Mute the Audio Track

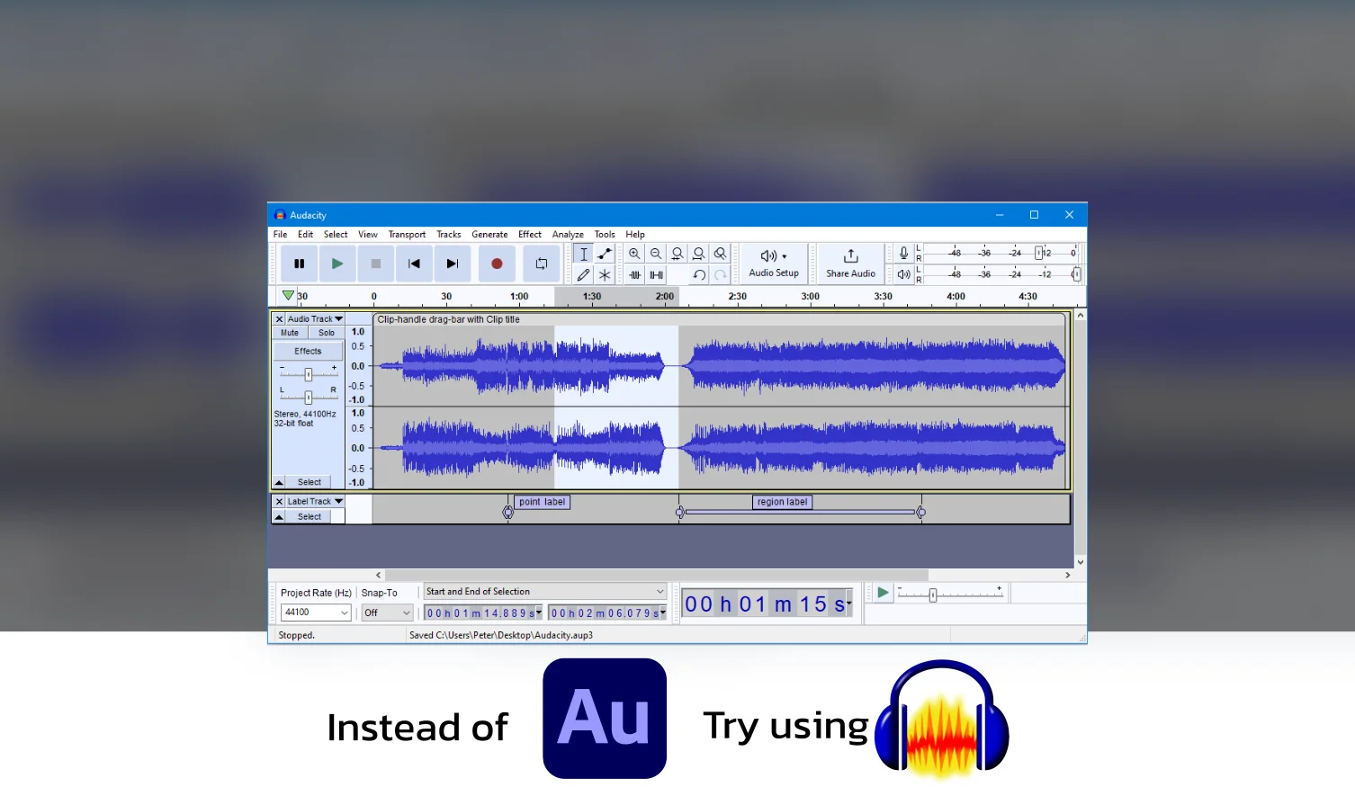point(289,332)
